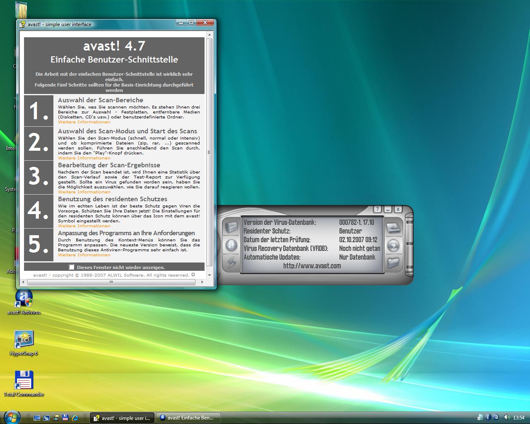
Task: Open the HyperSnap 6 desktop shortcut
Action: [x=24, y=343]
